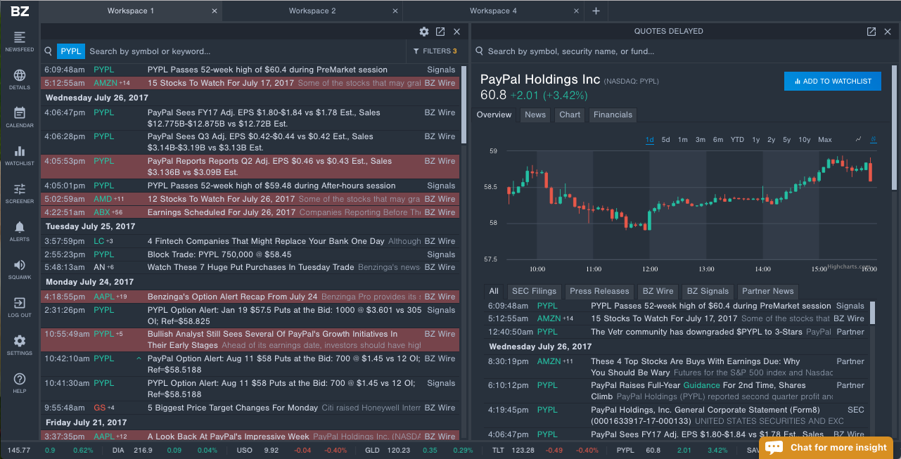Close the Workspace 1 tab
The height and width of the screenshot is (459, 901).
pos(215,11)
